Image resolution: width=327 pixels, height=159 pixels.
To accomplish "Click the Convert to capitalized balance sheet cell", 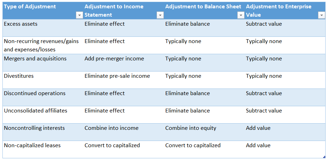I will (193, 145).
